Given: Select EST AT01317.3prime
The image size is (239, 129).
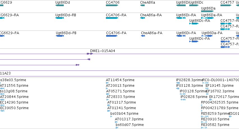Looking at the screenshot, I should tap(129, 119).
